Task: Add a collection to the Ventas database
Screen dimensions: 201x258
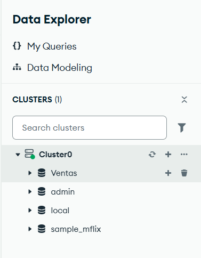Action: [x=168, y=173]
